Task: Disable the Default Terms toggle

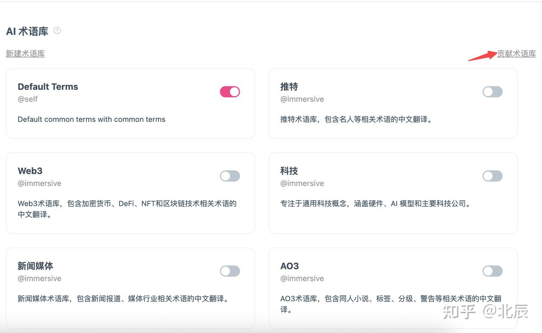Action: coord(230,92)
